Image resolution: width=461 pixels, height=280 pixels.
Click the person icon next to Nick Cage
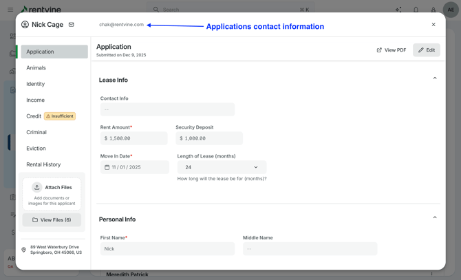[25, 25]
